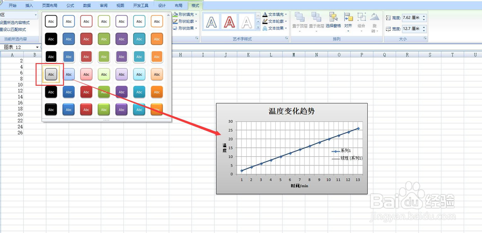This screenshot has width=482, height=233.
Task: Expand the name box dropdown arrow
Action: pos(38,47)
